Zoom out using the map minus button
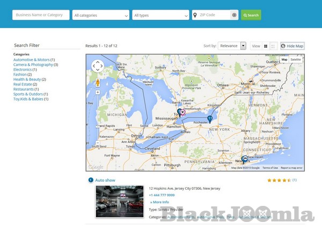 tap(98, 143)
